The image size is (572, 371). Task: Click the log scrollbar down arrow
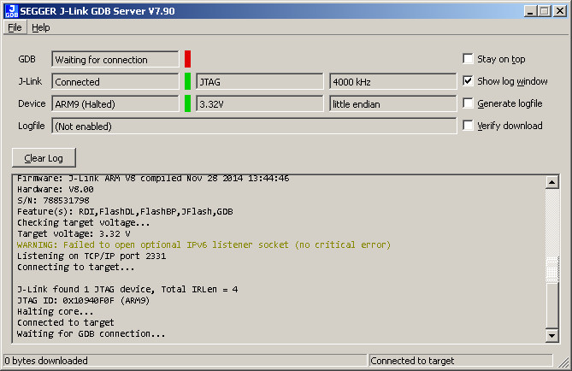pos(552,335)
